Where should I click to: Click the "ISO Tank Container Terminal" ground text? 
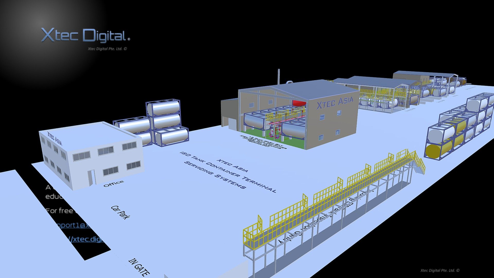(x=228, y=172)
